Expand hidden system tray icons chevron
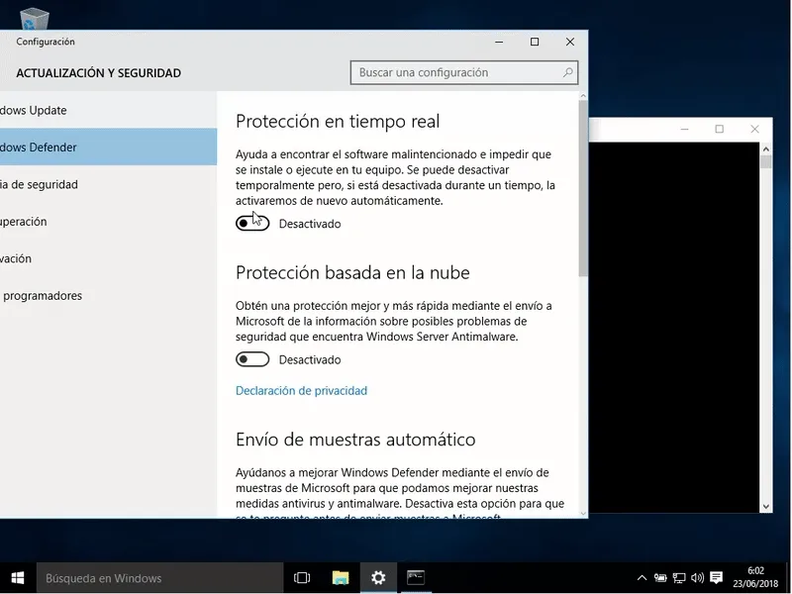This screenshot has height=594, width=792. click(642, 578)
